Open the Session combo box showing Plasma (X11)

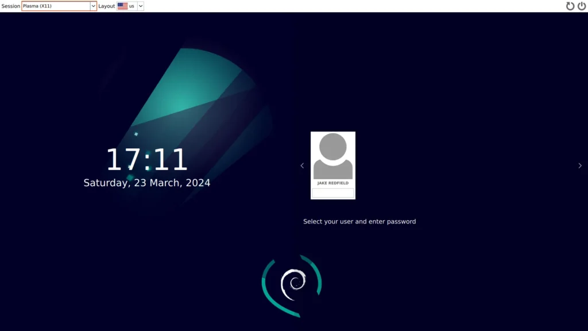56,6
